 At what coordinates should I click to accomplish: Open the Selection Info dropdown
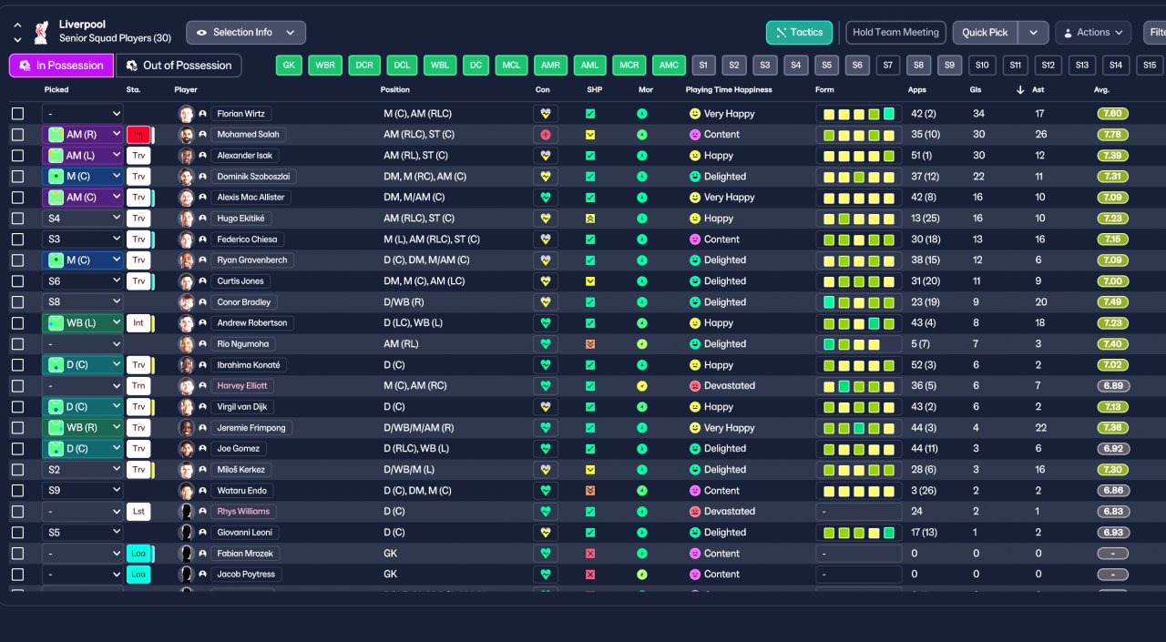(246, 33)
